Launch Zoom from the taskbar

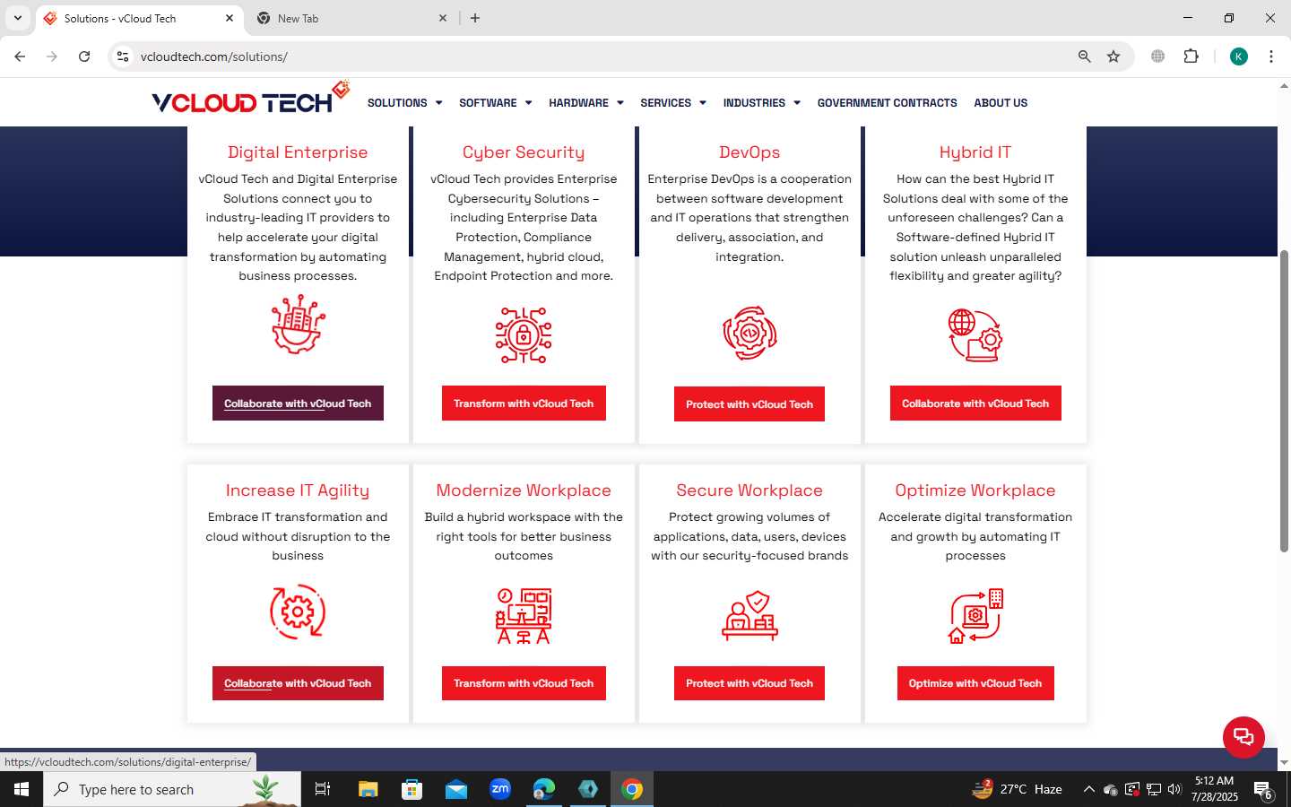click(x=500, y=789)
